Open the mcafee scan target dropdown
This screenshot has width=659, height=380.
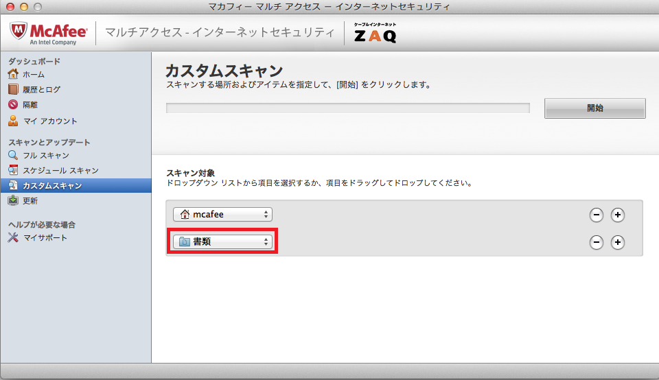[222, 215]
